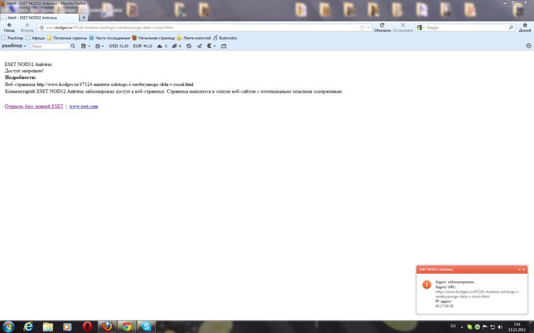Open Opera browser from the taskbar
This screenshot has height=333, width=534.
click(87, 326)
